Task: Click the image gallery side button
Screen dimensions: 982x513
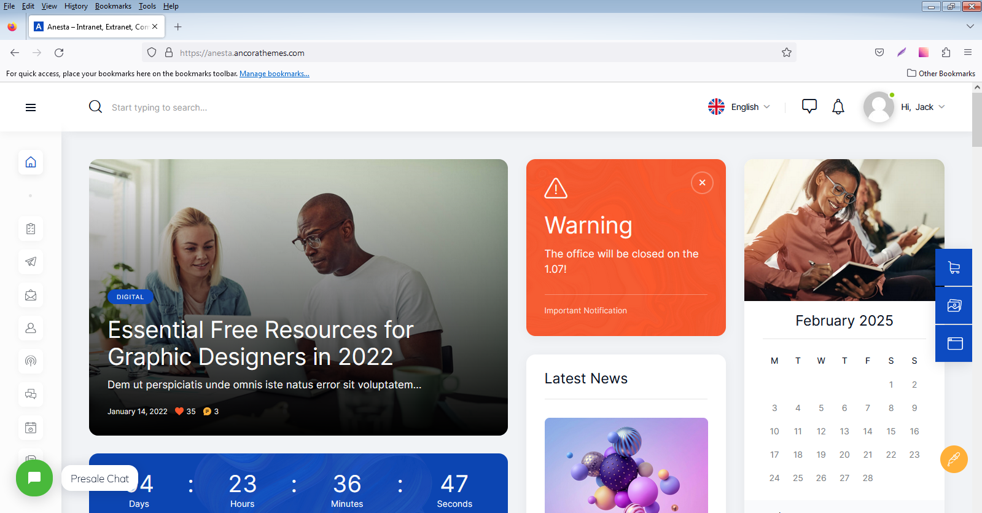Action: (954, 305)
